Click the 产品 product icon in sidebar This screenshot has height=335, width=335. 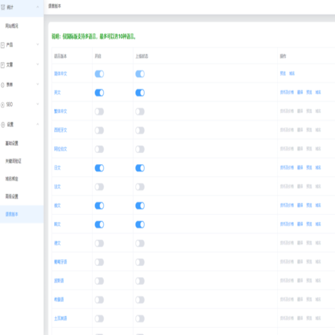click(x=3, y=45)
